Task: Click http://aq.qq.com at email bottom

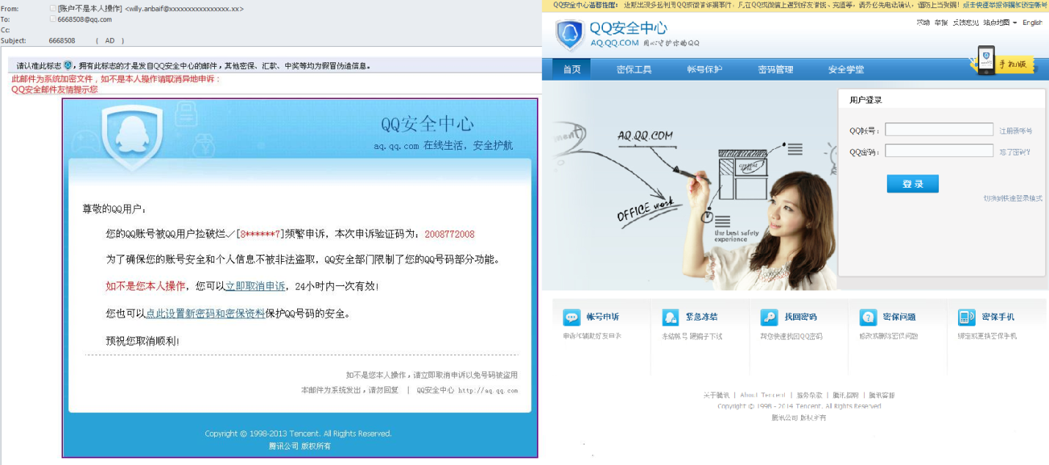Action: coord(488,390)
